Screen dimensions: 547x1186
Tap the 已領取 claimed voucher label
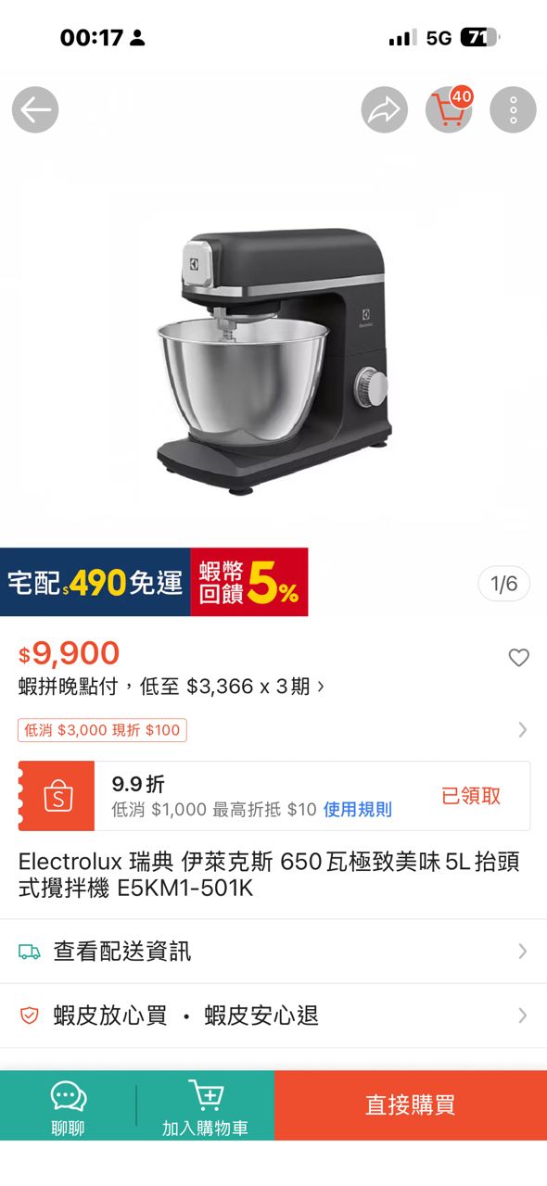tap(471, 796)
